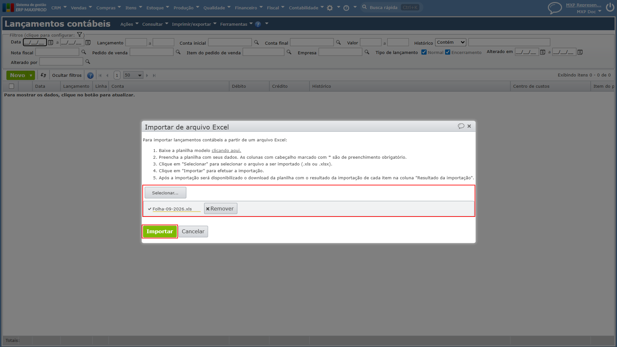
Task: Click the lookup magnifier beside Empresa field
Action: (367, 52)
